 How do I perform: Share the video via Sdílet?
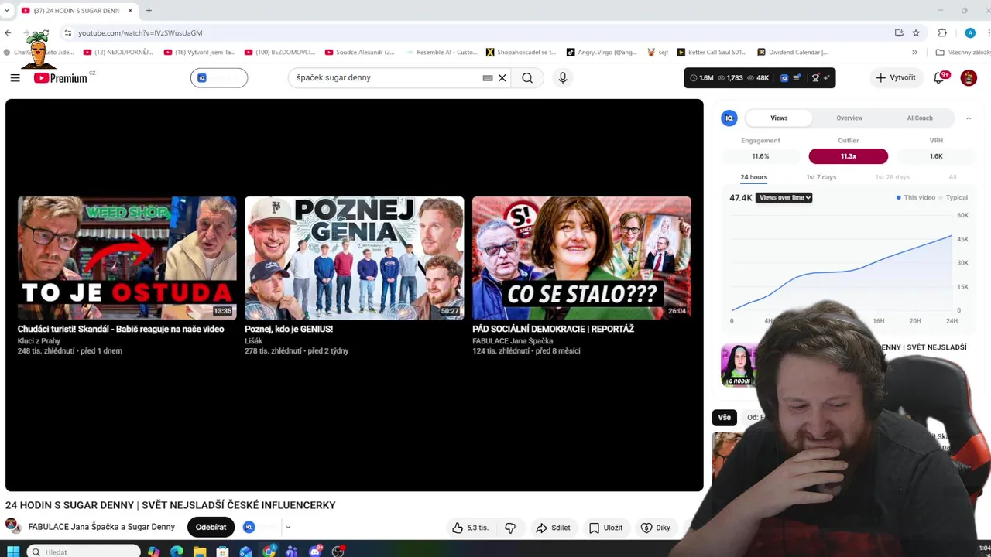pyautogui.click(x=553, y=528)
